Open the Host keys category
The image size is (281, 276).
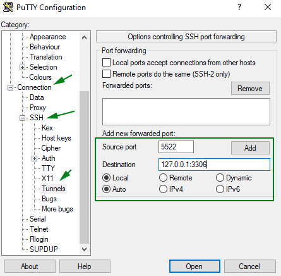tap(56, 138)
